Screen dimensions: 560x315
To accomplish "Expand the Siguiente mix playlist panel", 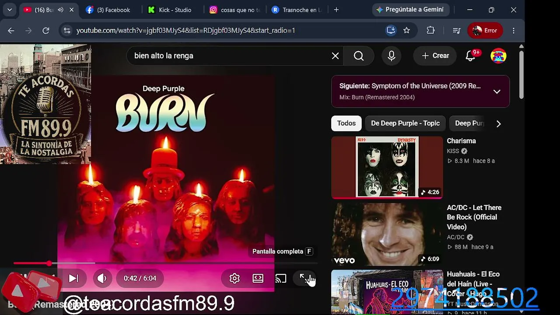I will pos(497,91).
